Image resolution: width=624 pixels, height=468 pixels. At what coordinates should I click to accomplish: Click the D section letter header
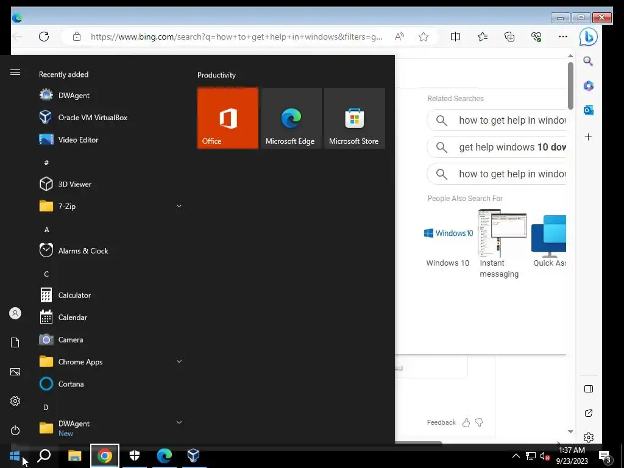46,408
